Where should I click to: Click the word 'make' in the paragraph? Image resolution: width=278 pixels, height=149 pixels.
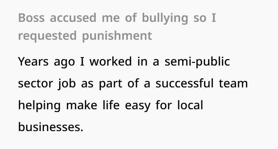[81, 105]
